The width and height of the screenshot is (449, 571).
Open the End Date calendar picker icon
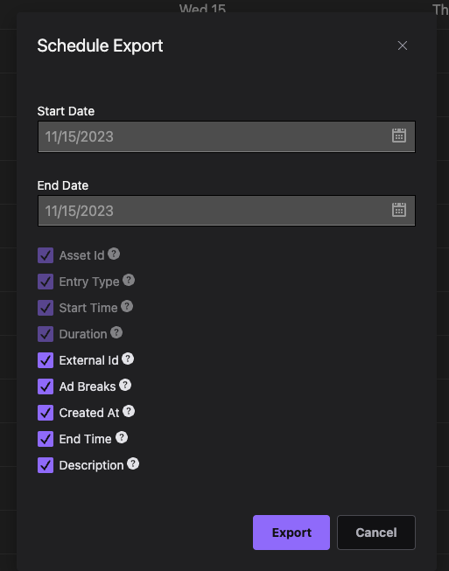(399, 210)
